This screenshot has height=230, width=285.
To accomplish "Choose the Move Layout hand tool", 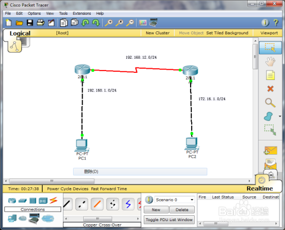I will (270, 62).
